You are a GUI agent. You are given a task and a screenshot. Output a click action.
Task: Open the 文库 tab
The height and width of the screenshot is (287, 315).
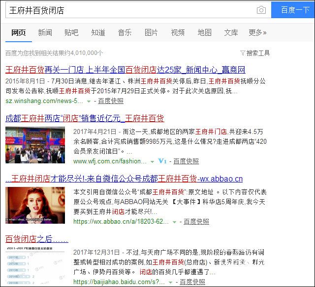(x=231, y=32)
